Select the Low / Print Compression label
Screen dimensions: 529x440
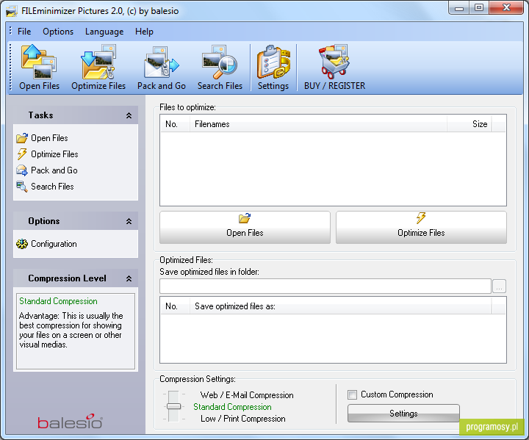[243, 419]
